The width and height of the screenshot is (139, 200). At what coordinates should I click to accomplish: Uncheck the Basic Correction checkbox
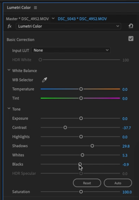(x=131, y=39)
